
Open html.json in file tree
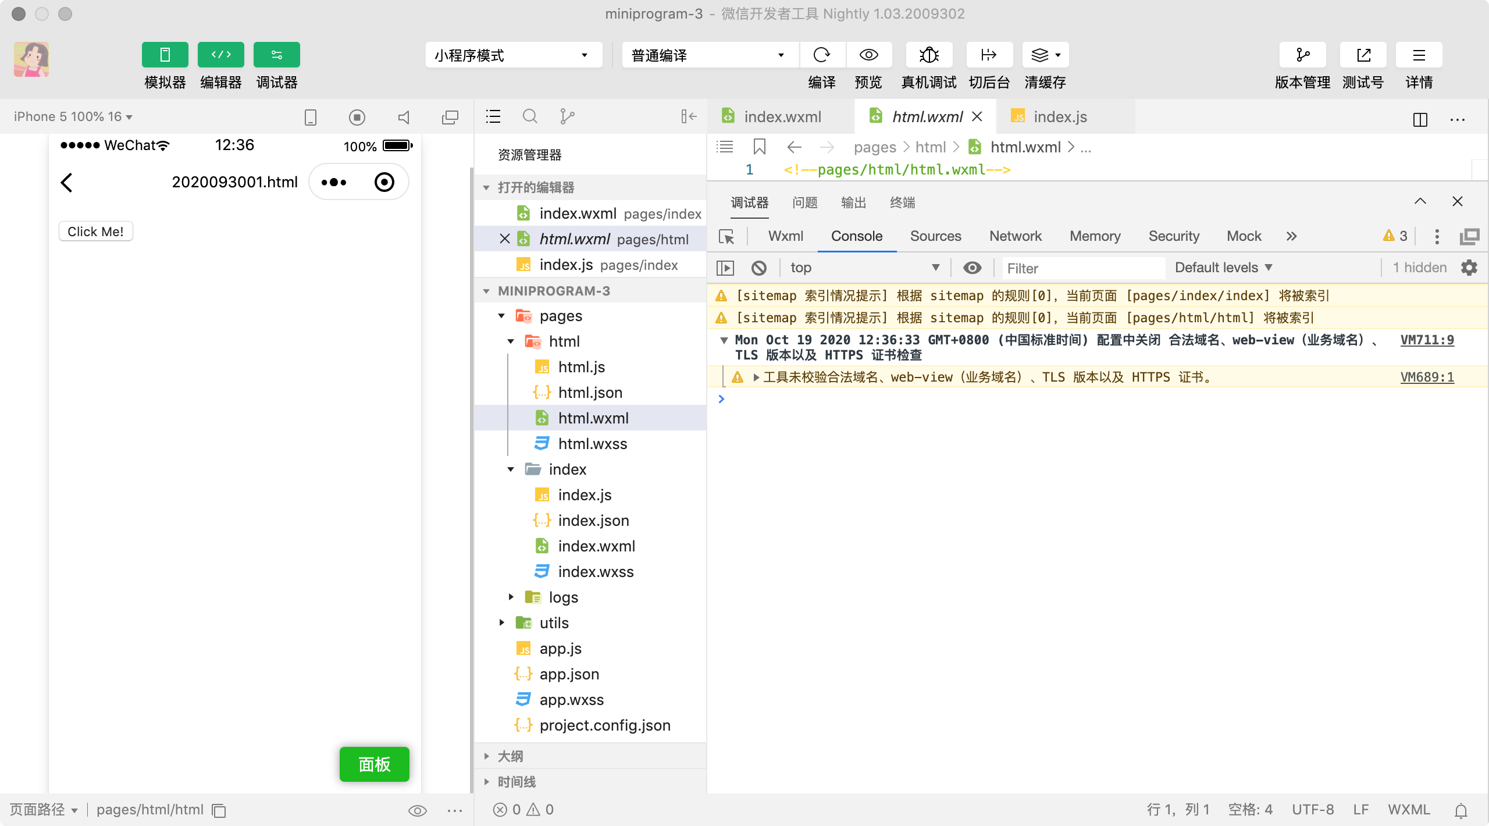point(590,393)
